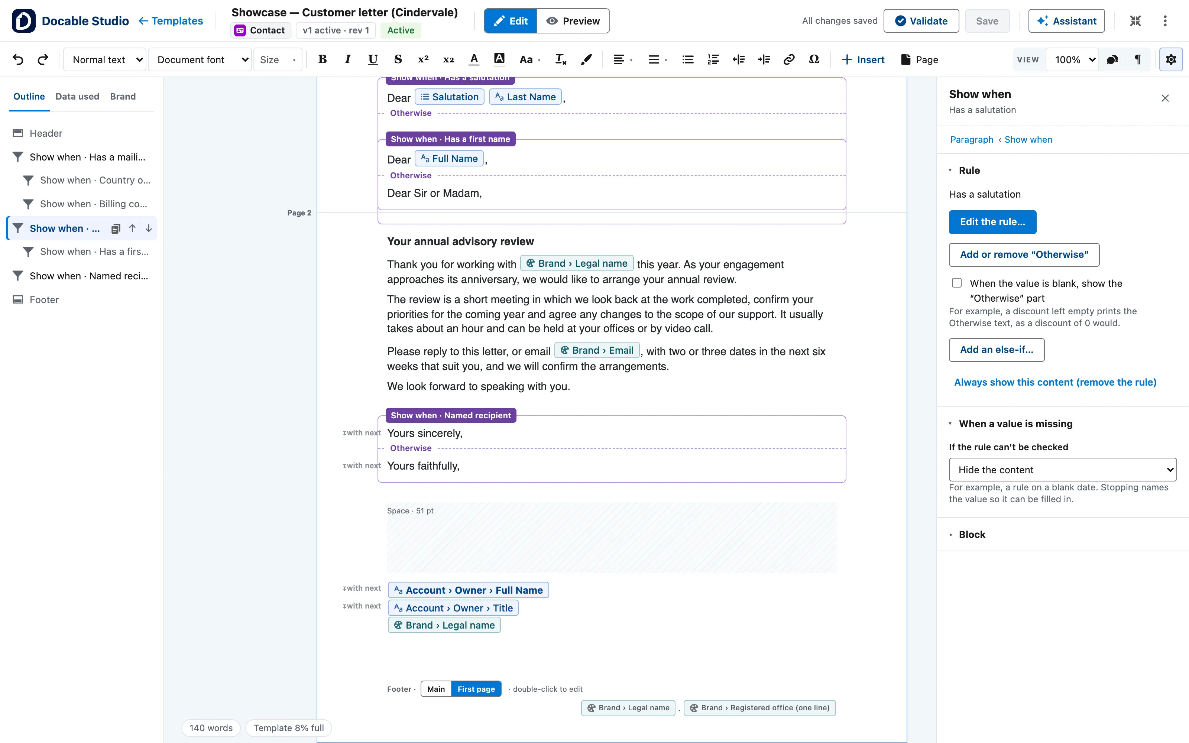Apply bold formatting
This screenshot has width=1189, height=743.
point(322,59)
